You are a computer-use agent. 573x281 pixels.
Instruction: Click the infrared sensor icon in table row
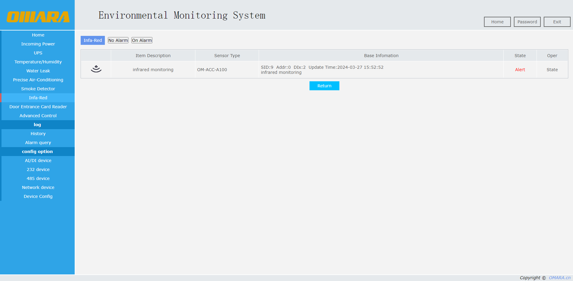point(96,69)
